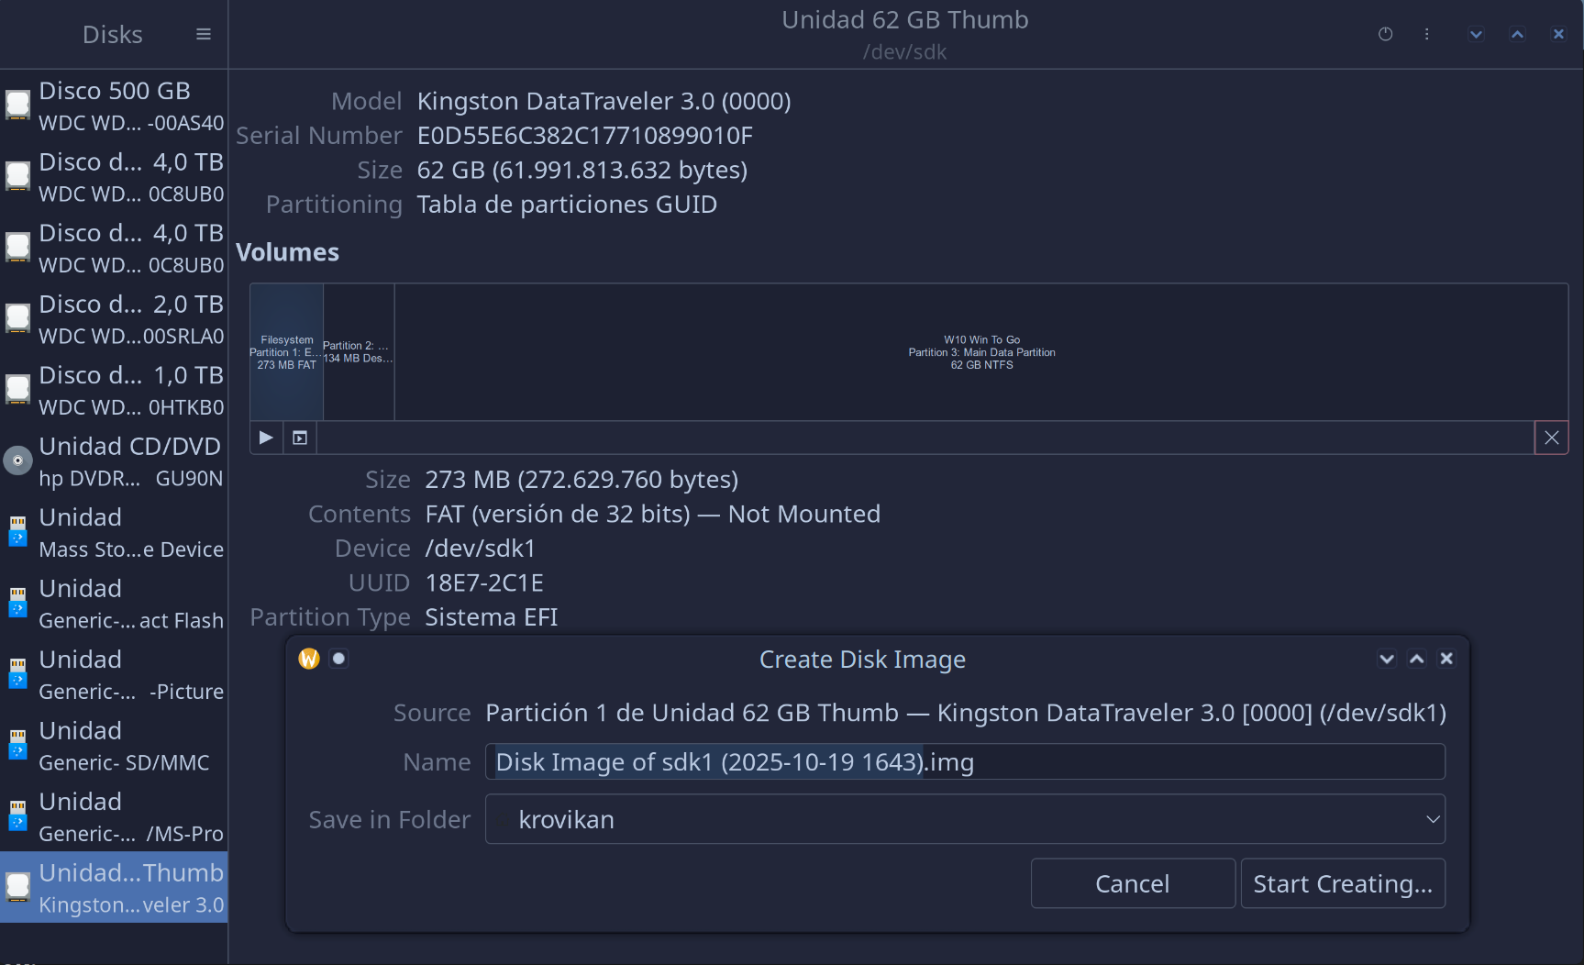Image resolution: width=1584 pixels, height=965 pixels.
Task: Open additional partition options icon
Action: [x=300, y=438]
